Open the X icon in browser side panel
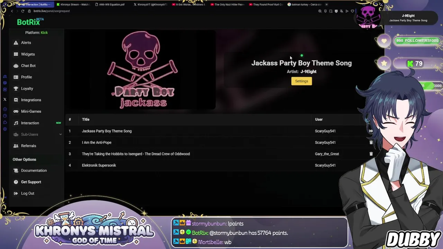The height and width of the screenshot is (249, 443). 5,99
